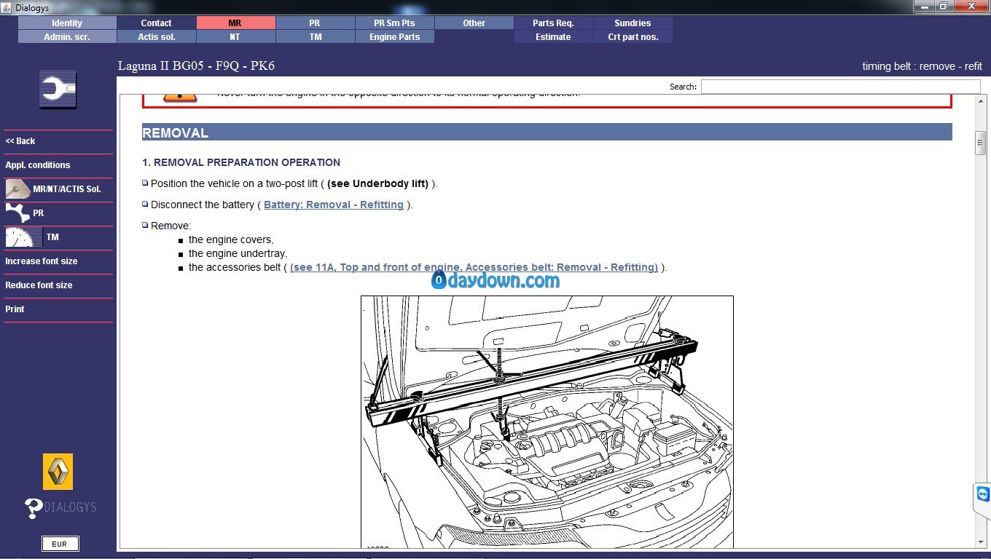Open the PR tab in top row
The image size is (991, 559).
tap(315, 23)
